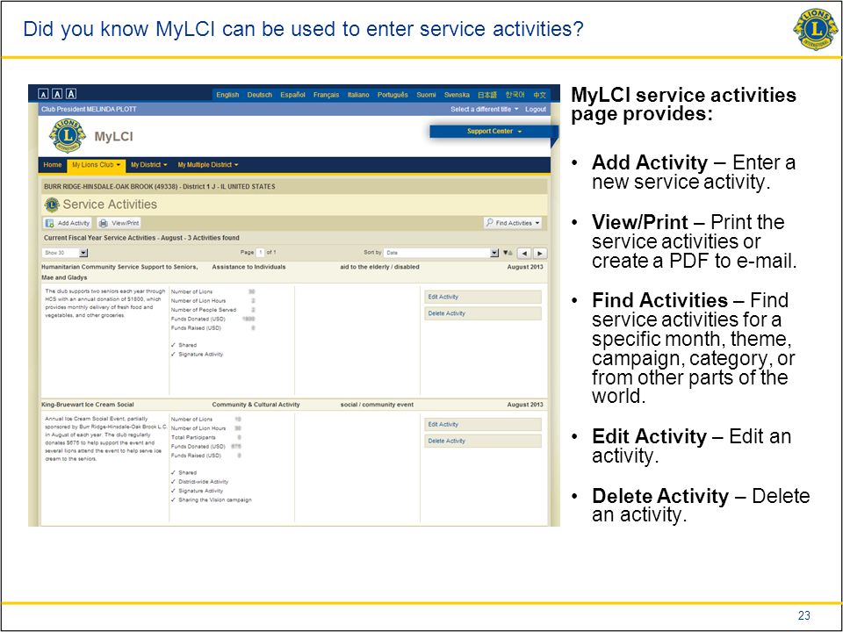Go to the previous page arrow
This screenshot has width=843, height=632.
click(525, 253)
